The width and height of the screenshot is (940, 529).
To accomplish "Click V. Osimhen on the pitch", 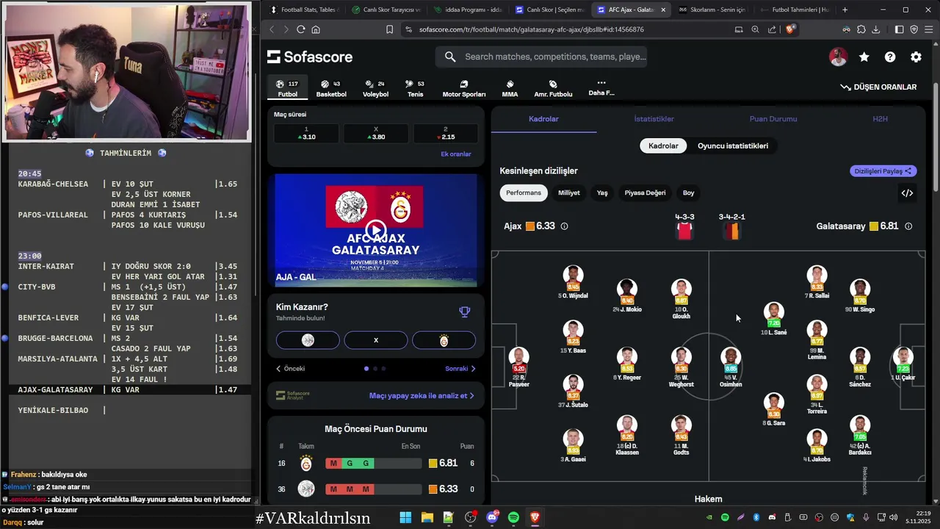I will [x=731, y=367].
